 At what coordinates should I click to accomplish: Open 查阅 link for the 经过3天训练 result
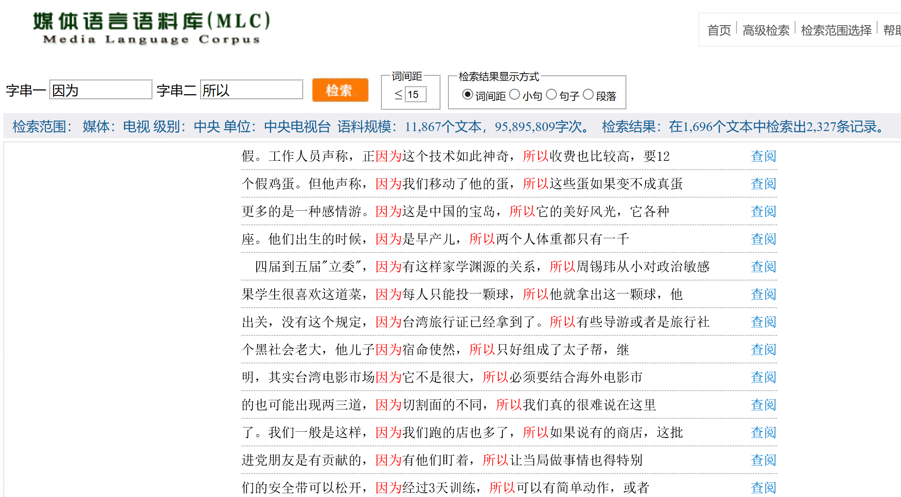[763, 488]
